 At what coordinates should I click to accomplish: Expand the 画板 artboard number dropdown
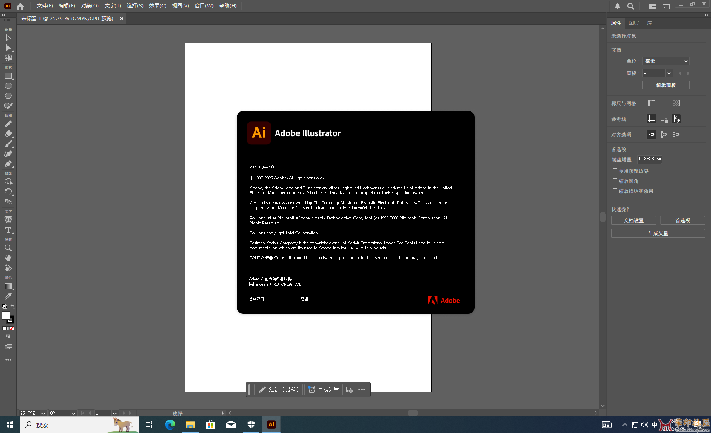coord(669,73)
